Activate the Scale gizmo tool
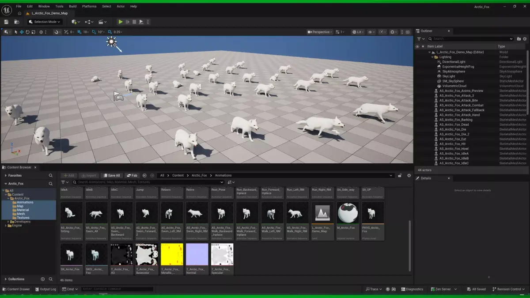 click(33, 32)
